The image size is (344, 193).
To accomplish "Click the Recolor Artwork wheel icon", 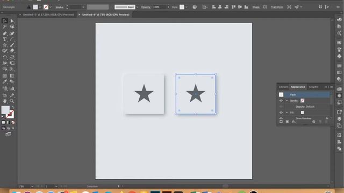I will point(195,7).
